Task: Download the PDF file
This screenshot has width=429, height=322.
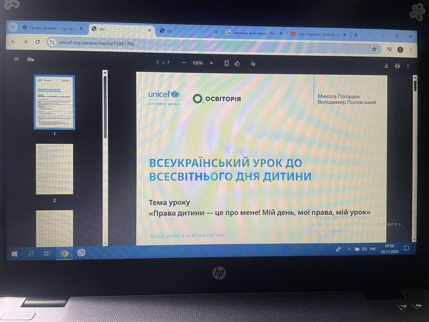Action: pyautogui.click(x=386, y=66)
